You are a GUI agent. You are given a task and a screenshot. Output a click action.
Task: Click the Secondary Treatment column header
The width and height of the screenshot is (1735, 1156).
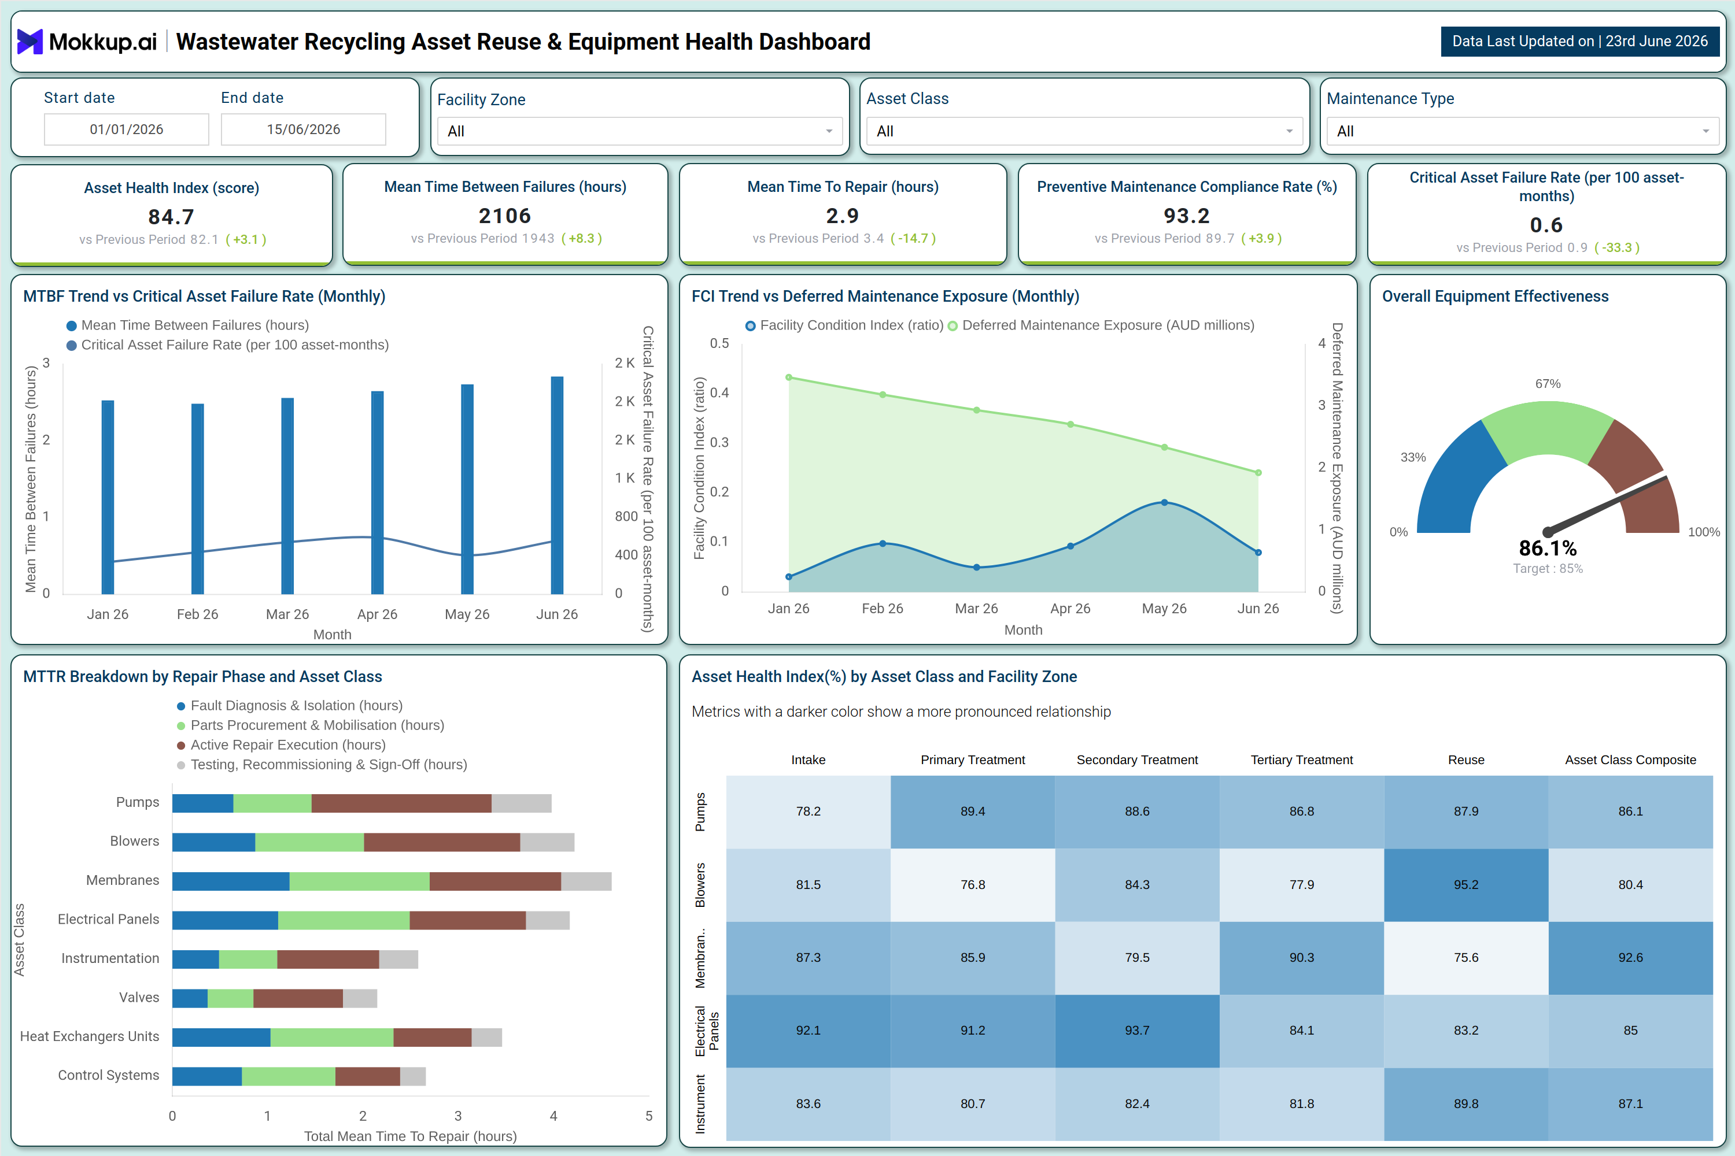click(1138, 760)
